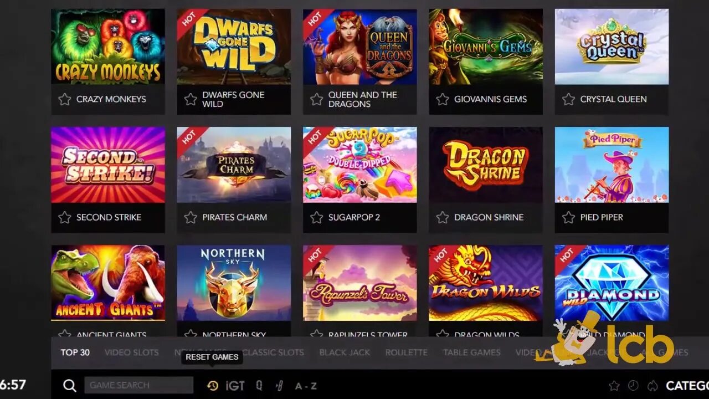Click the Game Search input field
The height and width of the screenshot is (399, 709).
point(138,385)
